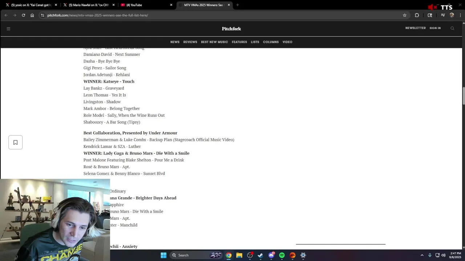Open the Chrome extensions puzzle icon
Screen dimensions: 465x261
(417, 15)
